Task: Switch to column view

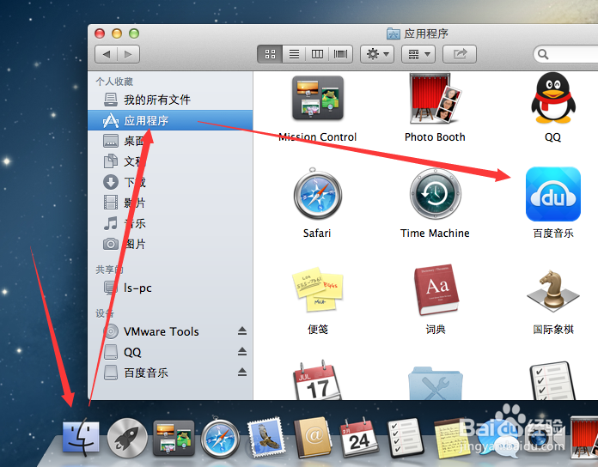Action: [317, 54]
